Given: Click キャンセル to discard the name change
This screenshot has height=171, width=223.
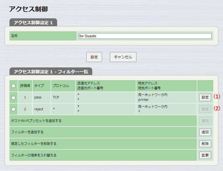Looking at the screenshot, I should (x=123, y=57).
